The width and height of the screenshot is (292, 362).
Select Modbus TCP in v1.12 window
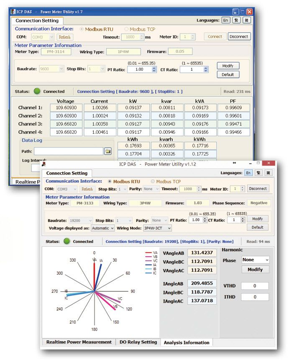tap(153, 181)
